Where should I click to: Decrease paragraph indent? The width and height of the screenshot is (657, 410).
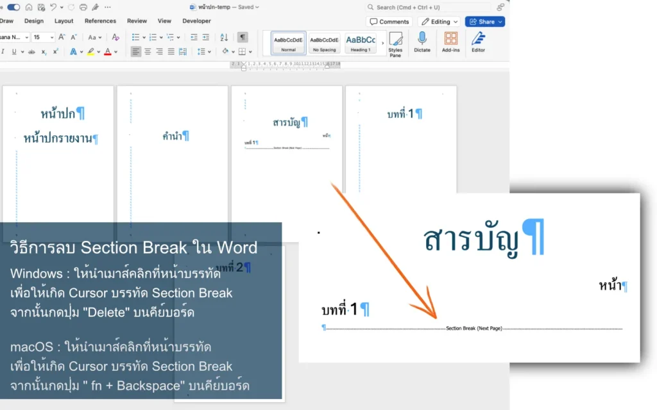pos(194,37)
